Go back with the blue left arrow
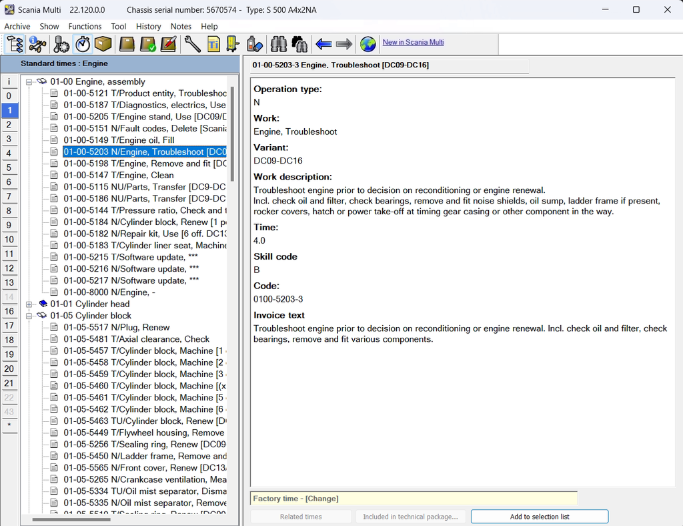The width and height of the screenshot is (683, 526). click(x=323, y=44)
